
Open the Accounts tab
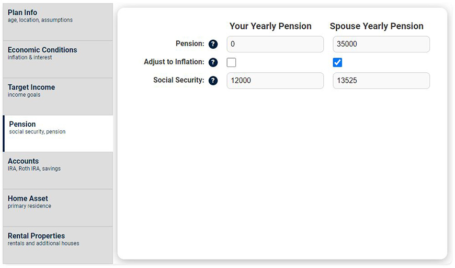click(x=58, y=171)
